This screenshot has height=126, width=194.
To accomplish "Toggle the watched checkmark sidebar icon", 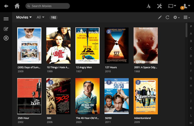I will 6,29.
